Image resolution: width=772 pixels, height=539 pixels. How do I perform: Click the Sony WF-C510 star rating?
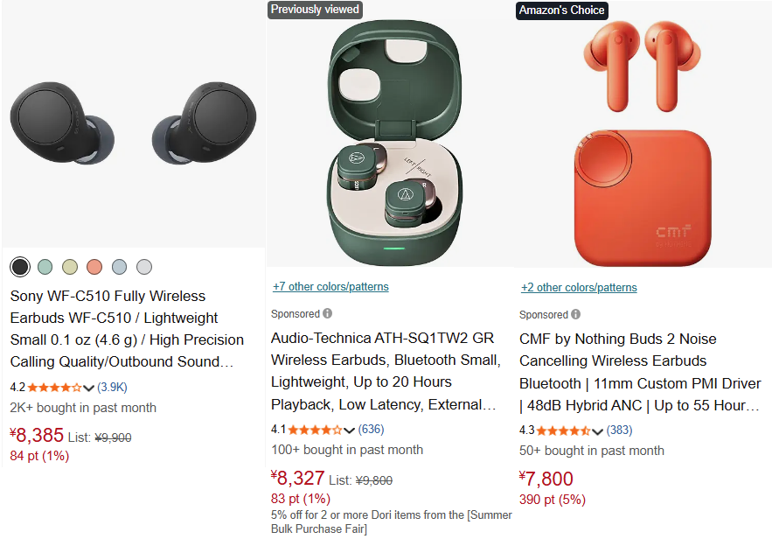54,388
